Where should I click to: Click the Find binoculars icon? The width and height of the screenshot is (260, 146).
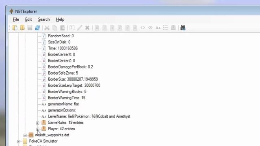click(x=183, y=28)
